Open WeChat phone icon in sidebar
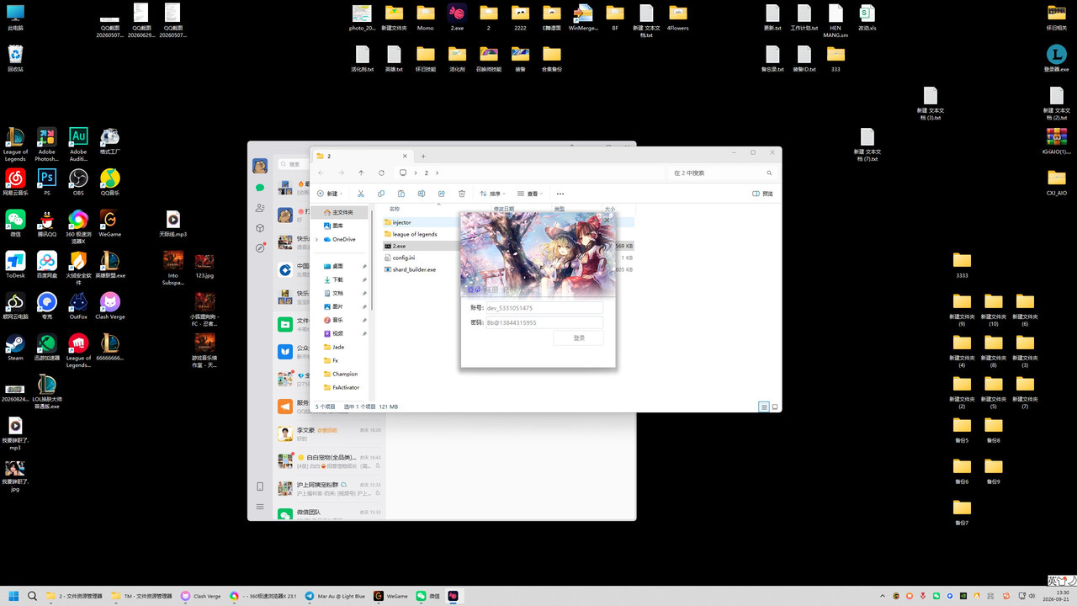Image resolution: width=1077 pixels, height=606 pixels. 260,486
